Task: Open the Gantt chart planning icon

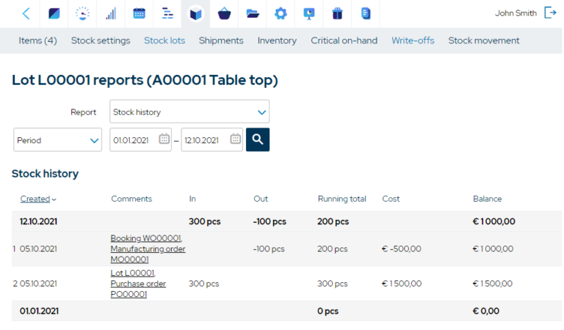Action: tap(167, 13)
